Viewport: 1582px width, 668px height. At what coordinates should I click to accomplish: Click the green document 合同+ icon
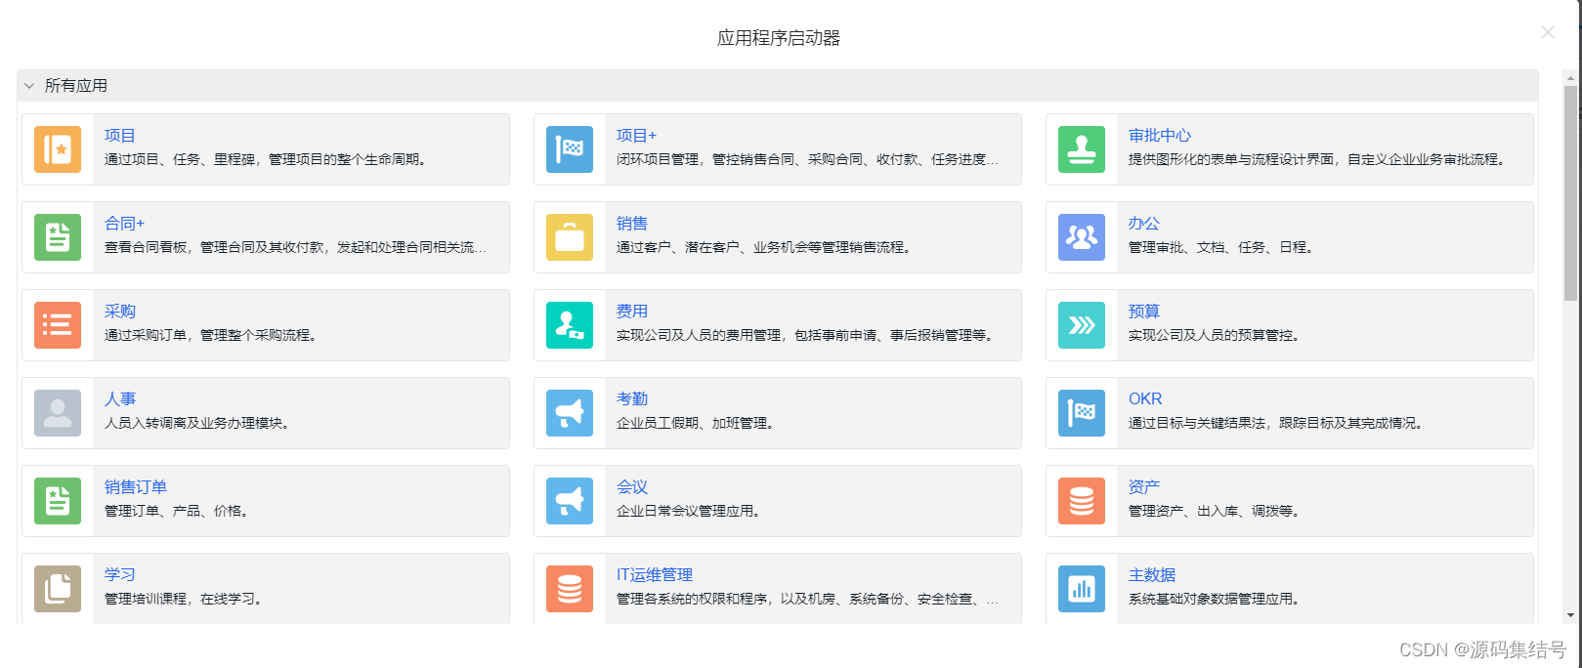click(x=58, y=237)
